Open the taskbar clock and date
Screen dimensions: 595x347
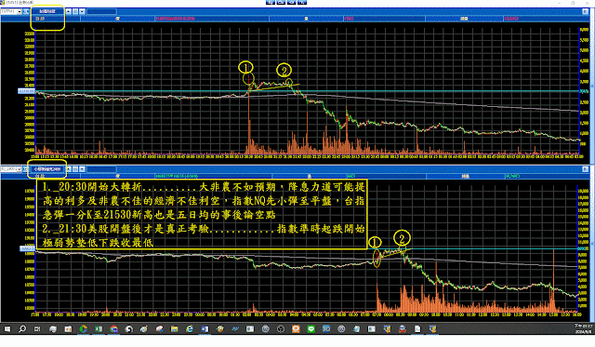click(583, 328)
